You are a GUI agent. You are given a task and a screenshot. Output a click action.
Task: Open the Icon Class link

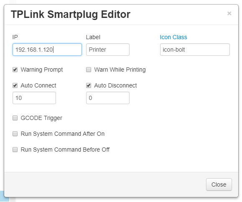pyautogui.click(x=173, y=37)
